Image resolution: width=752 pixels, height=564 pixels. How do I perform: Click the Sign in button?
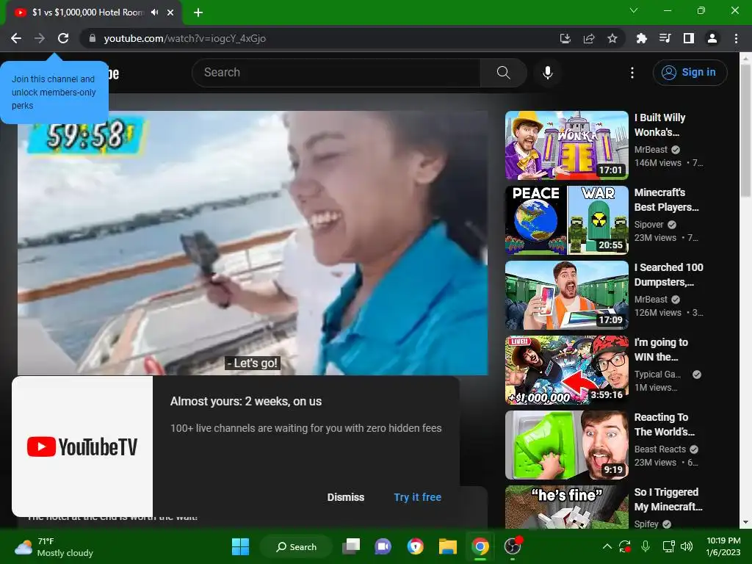click(690, 73)
